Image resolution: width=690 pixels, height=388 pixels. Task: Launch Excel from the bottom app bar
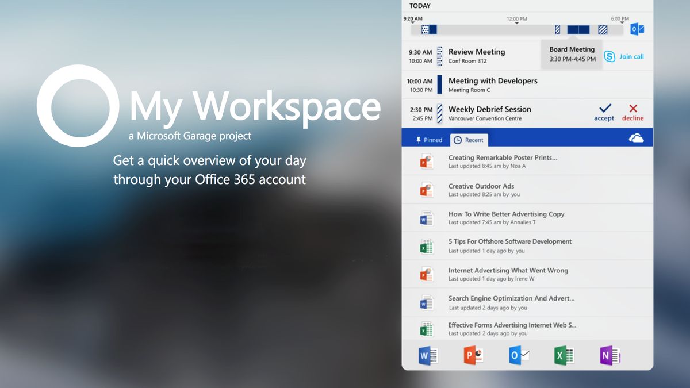[x=564, y=356]
